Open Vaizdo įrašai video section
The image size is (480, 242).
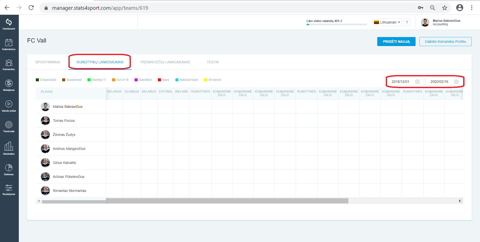pyautogui.click(x=9, y=106)
